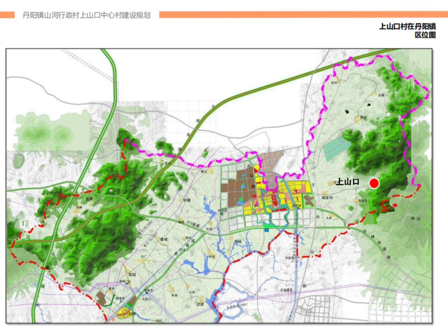This screenshot has height=336, width=448.
Task: Click the 迟家 label on the map
Action: [x=201, y=304]
